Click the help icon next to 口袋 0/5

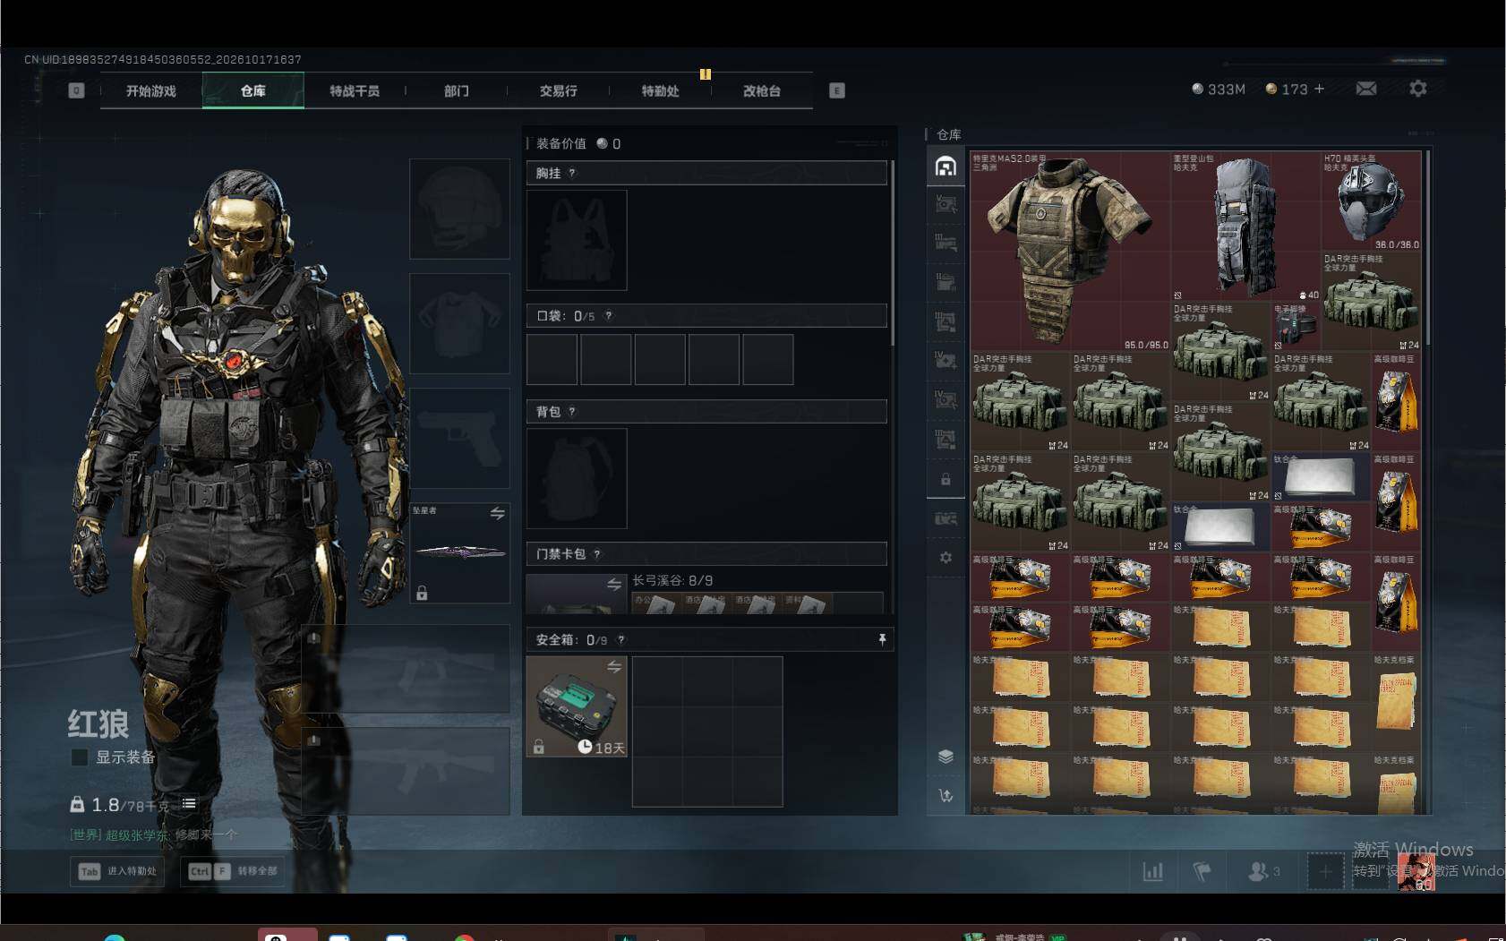tap(608, 315)
